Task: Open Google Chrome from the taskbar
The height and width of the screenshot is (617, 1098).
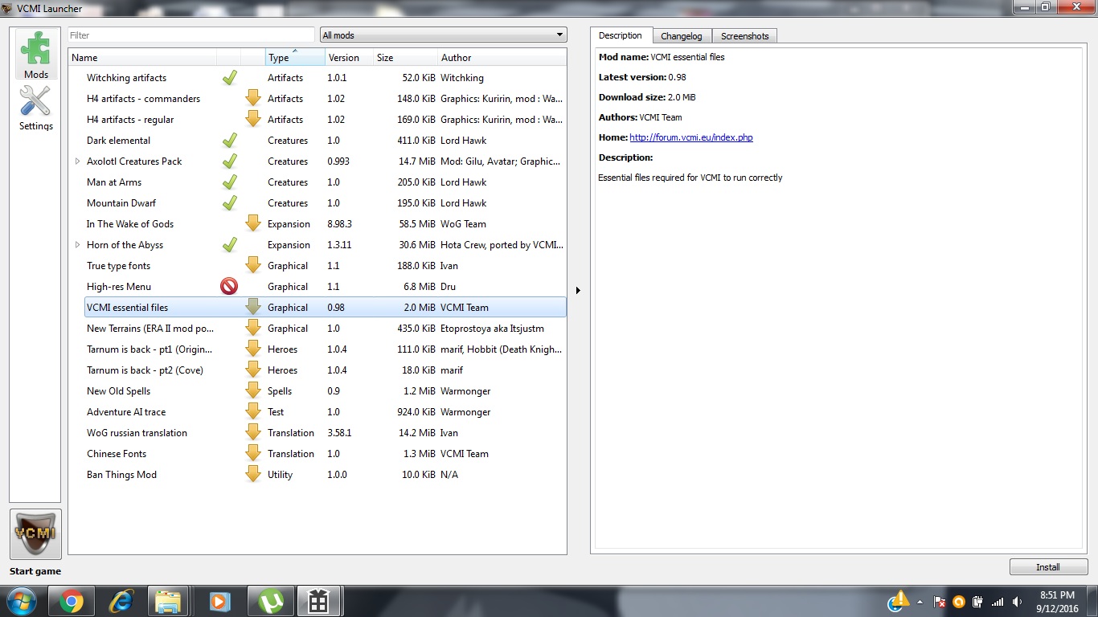Action: coord(71,601)
